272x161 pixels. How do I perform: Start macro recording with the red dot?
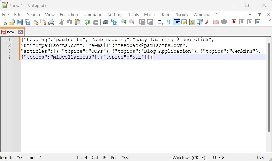[x=234, y=22]
